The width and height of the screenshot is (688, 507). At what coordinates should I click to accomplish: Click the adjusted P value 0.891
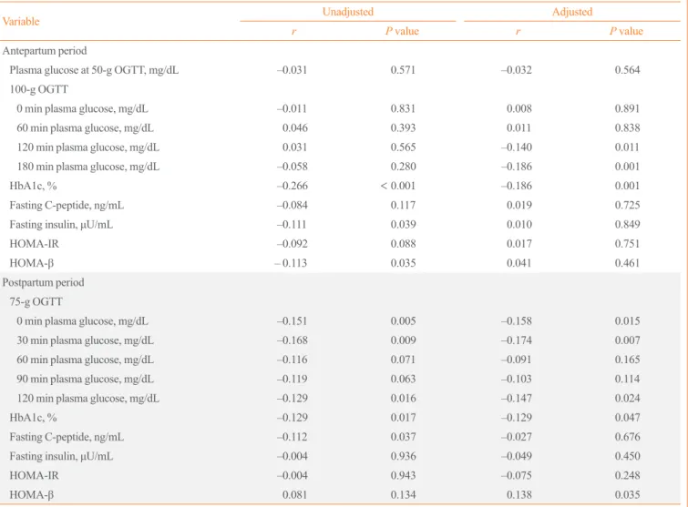[x=628, y=108]
